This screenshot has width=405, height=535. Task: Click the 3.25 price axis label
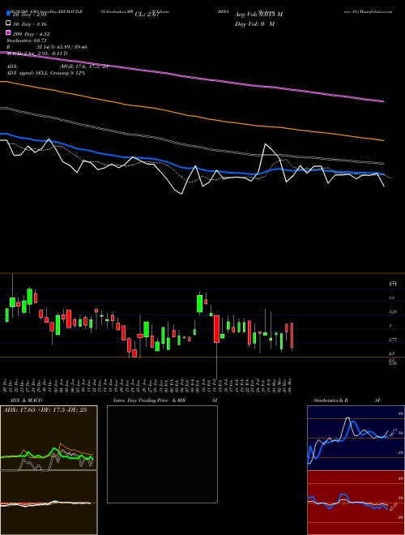[x=393, y=312]
